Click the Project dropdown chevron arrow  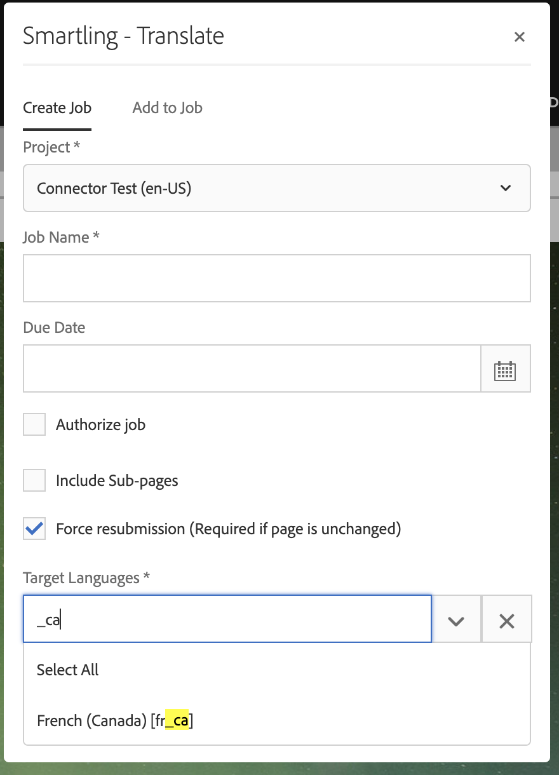(506, 188)
